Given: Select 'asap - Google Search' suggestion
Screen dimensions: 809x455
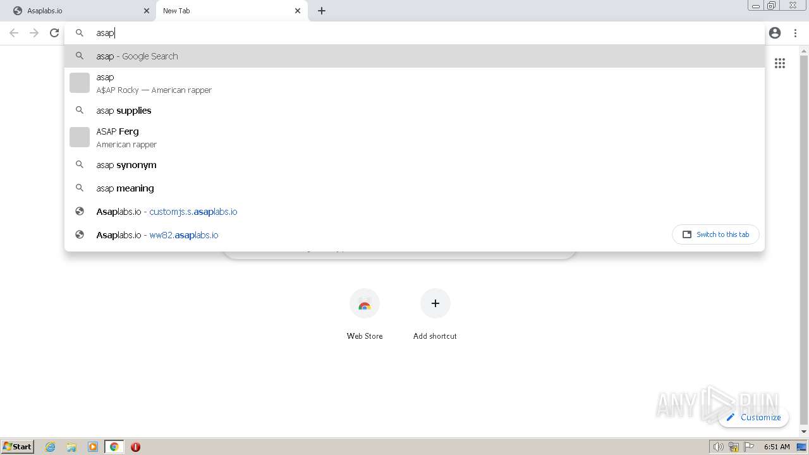Looking at the screenshot, I should tap(414, 56).
